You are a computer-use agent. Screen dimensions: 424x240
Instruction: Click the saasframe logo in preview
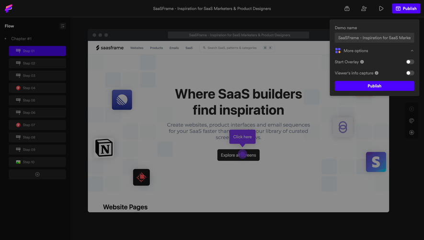pos(110,48)
